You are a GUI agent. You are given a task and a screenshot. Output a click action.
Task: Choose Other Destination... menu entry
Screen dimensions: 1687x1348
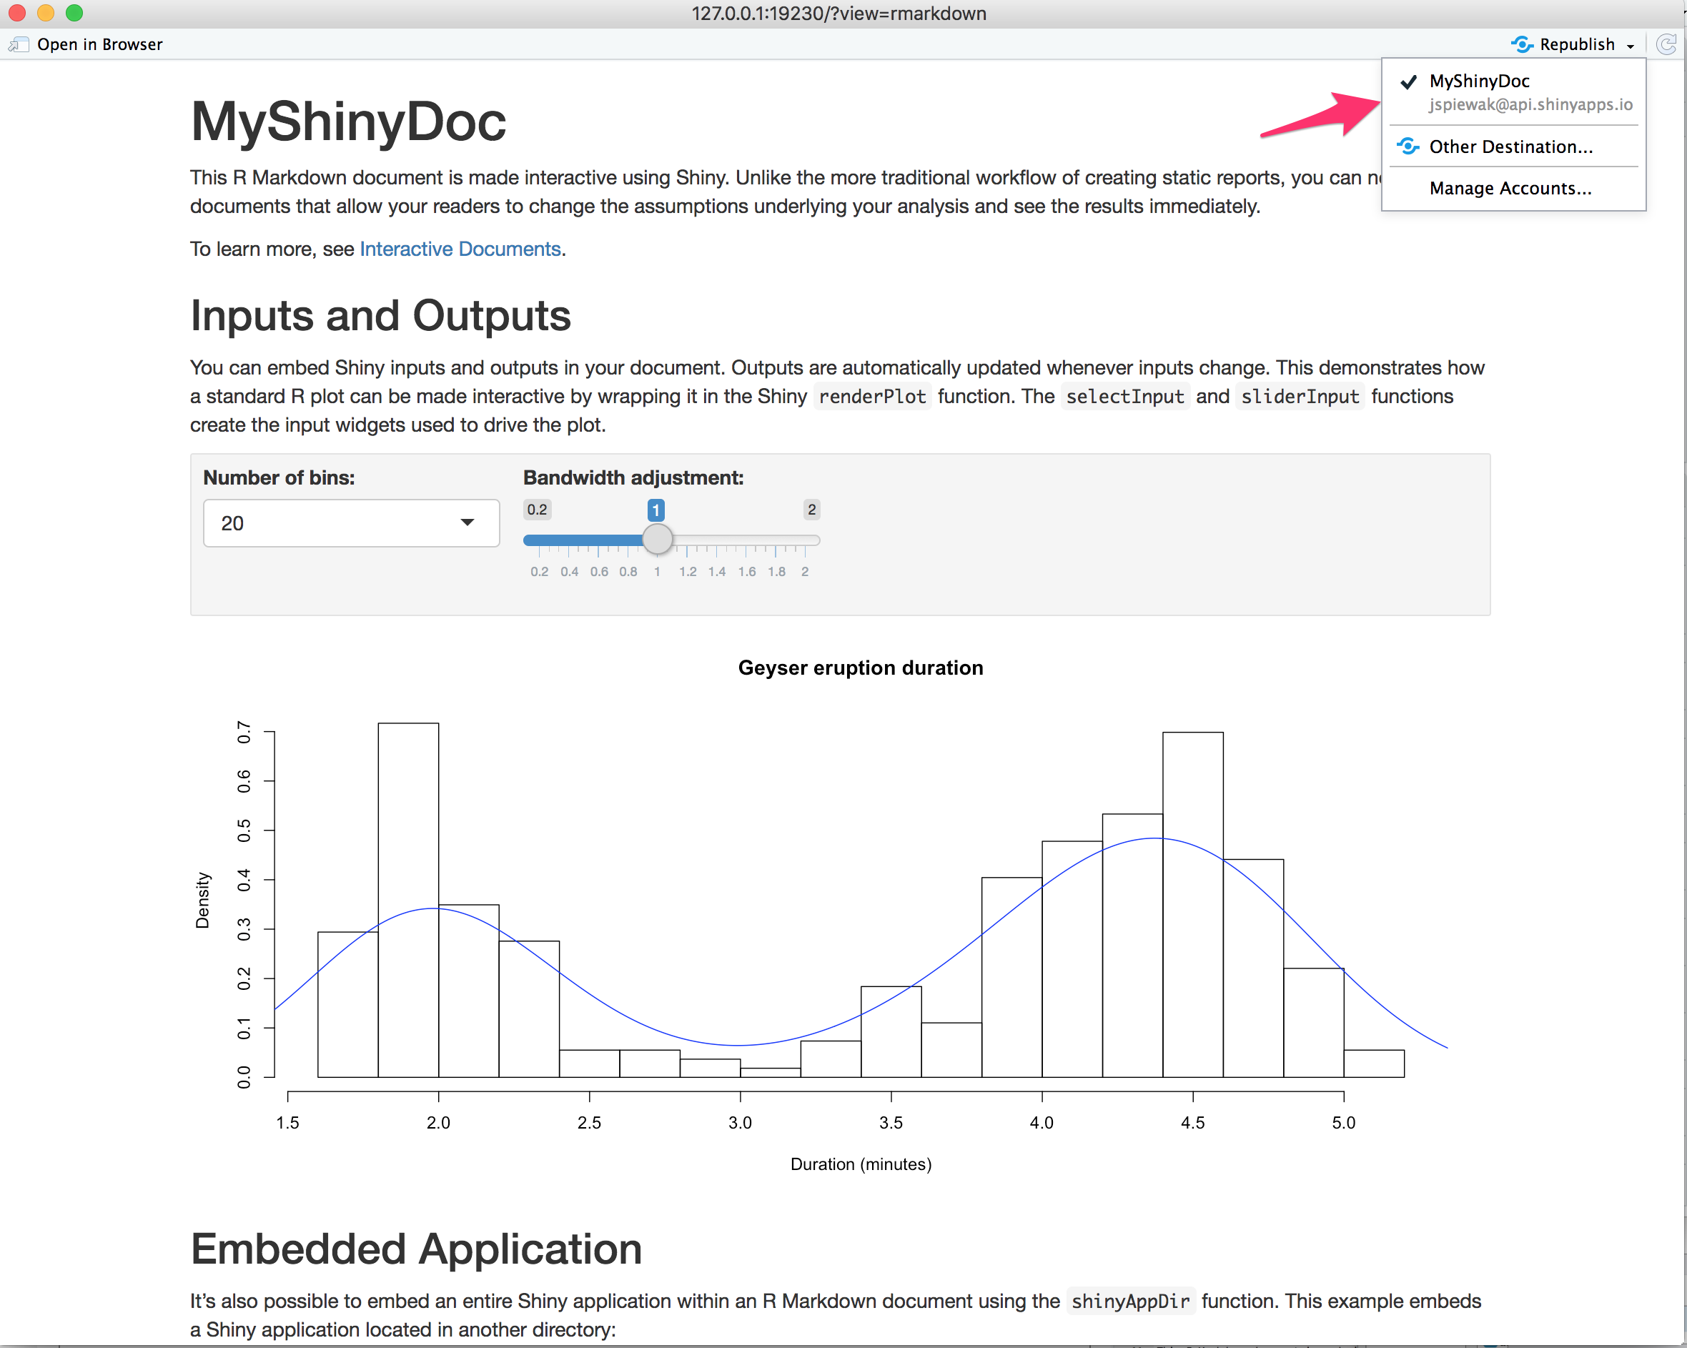coord(1514,147)
